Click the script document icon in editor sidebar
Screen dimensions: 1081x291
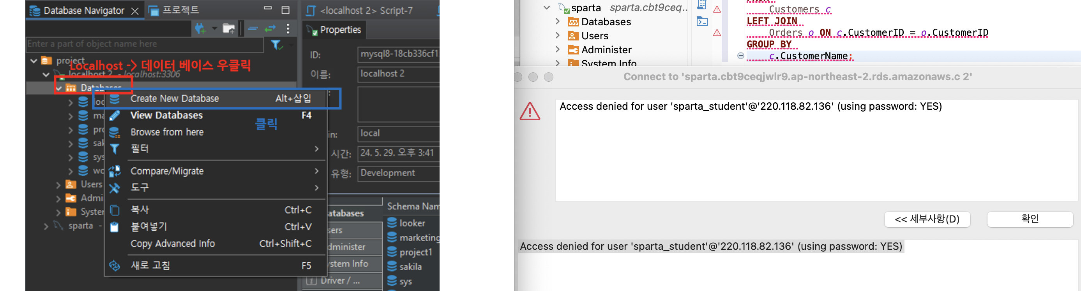702,5
